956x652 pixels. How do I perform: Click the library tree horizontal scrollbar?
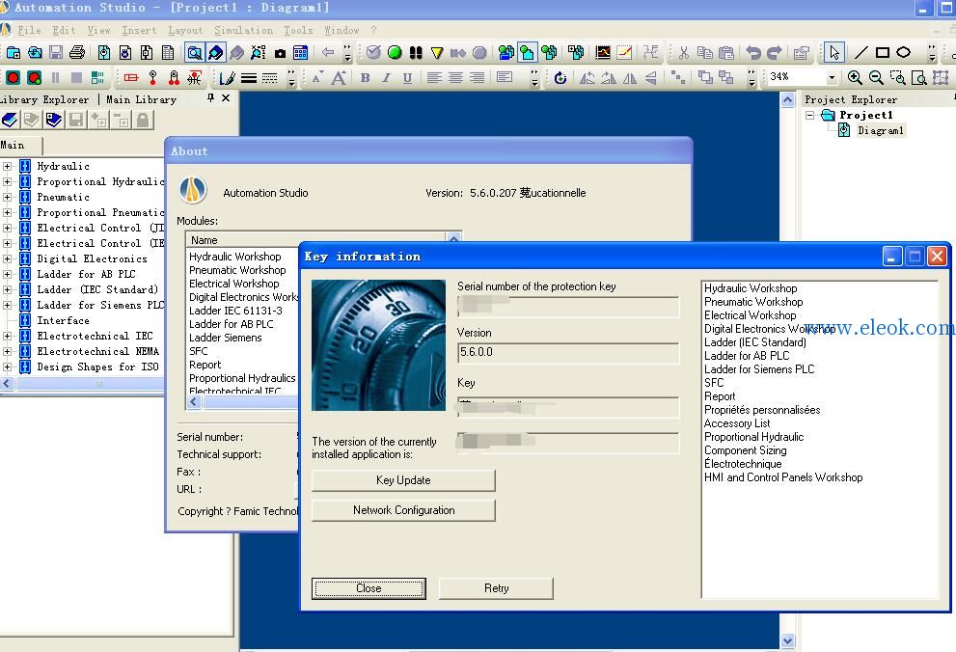(x=82, y=383)
